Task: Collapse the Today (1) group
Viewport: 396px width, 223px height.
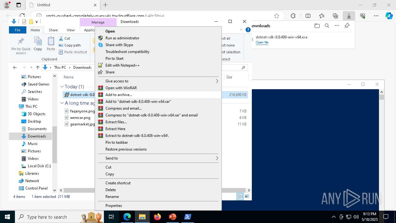Action: pyautogui.click(x=62, y=87)
